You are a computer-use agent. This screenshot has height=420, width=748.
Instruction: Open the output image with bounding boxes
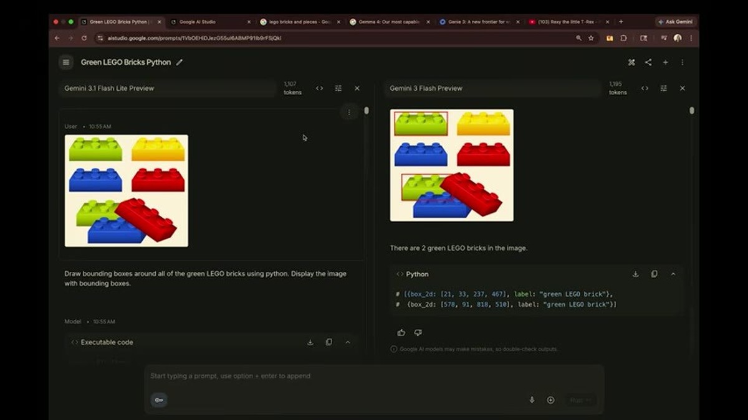(x=452, y=165)
